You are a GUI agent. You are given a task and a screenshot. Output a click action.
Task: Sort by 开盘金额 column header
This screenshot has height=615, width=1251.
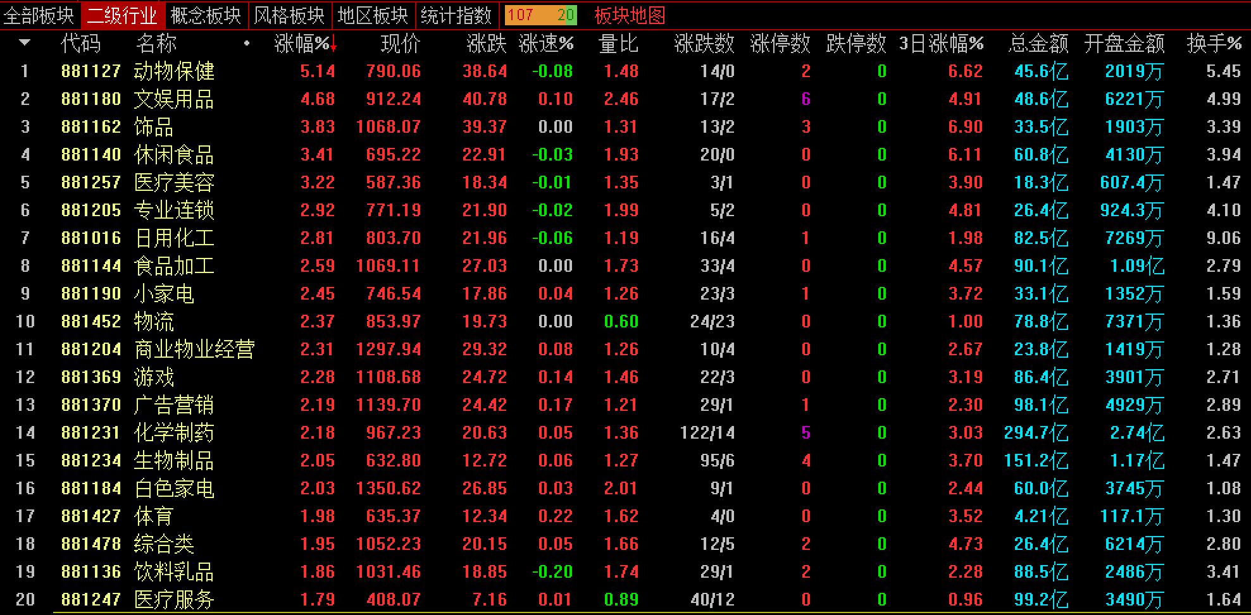tap(1124, 44)
